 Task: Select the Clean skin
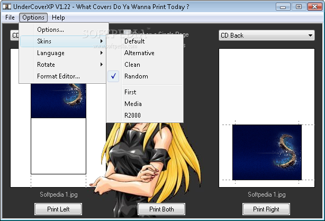(145, 65)
